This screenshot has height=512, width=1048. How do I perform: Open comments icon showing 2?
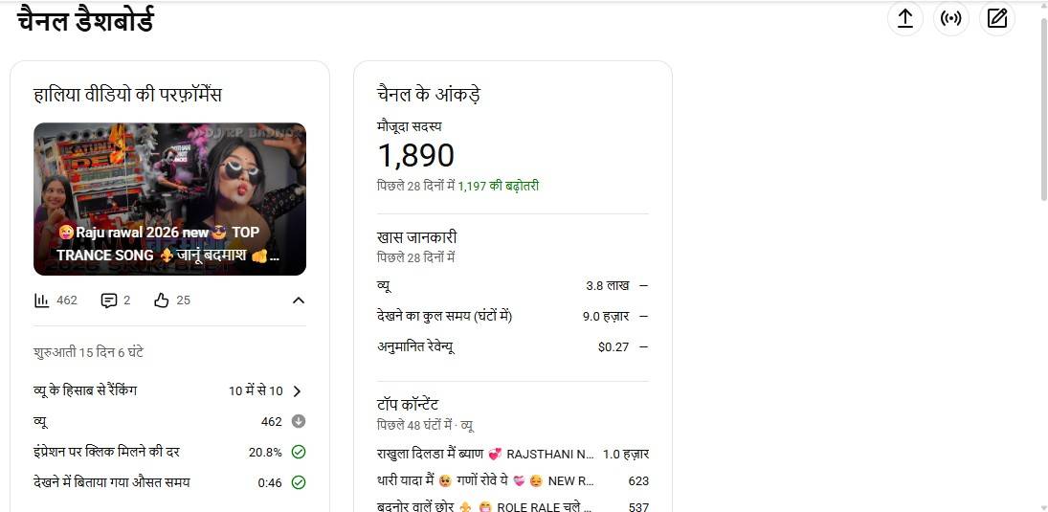point(108,301)
